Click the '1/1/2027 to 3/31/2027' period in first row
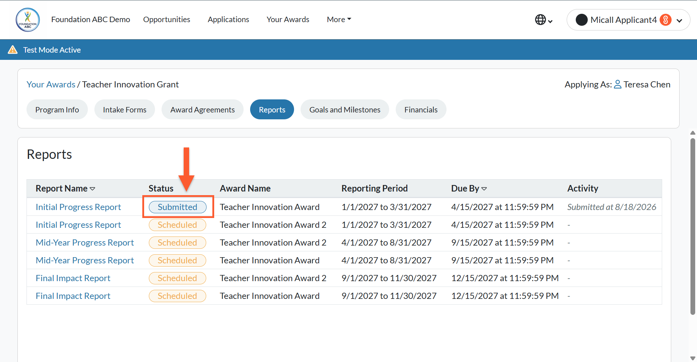 [x=386, y=207]
